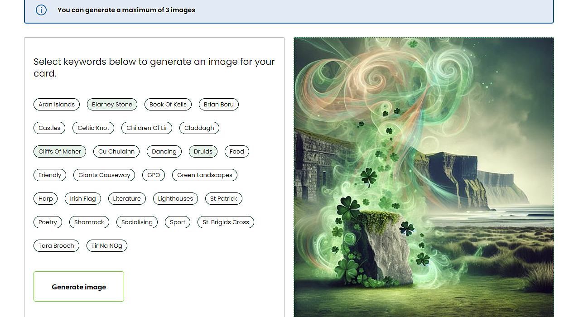Viewport: 564px width, 317px height.
Task: Deselect the Cliffs Of Moher keyword
Action: [x=60, y=152]
